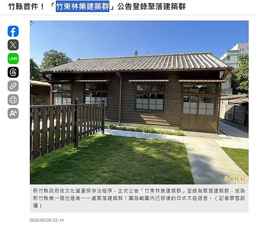Click 公告登錄聚落建築群 in the headline
Image resolution: width=256 pixels, height=225 pixels.
pyautogui.click(x=151, y=6)
